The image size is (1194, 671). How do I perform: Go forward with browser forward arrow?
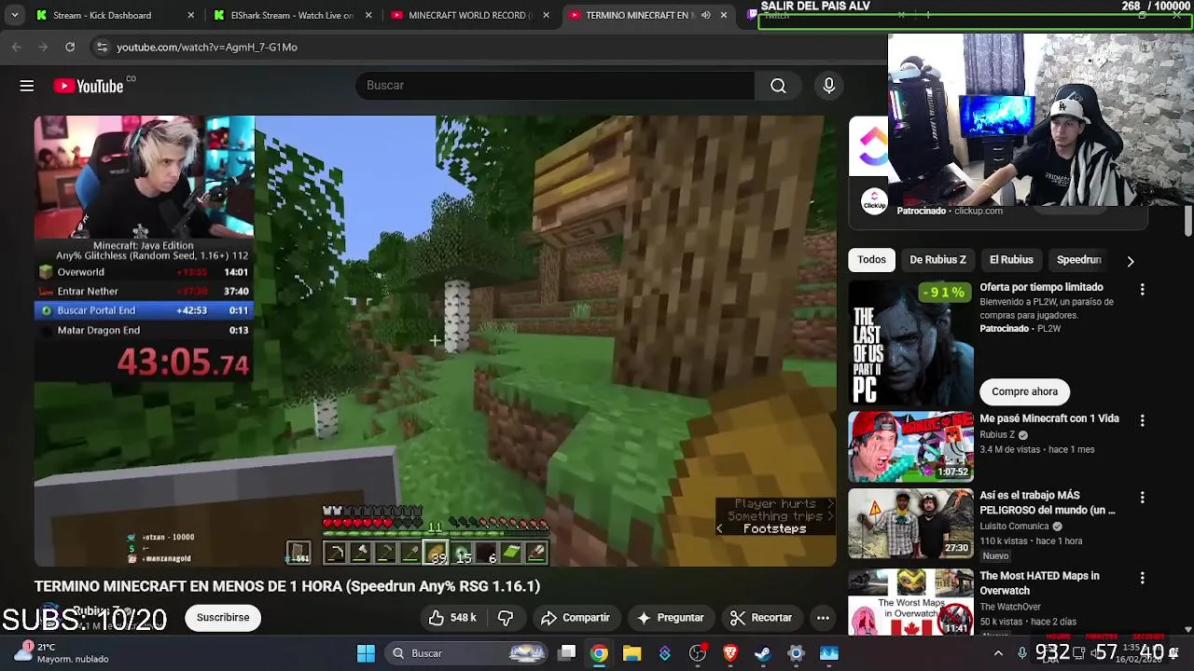[x=43, y=47]
